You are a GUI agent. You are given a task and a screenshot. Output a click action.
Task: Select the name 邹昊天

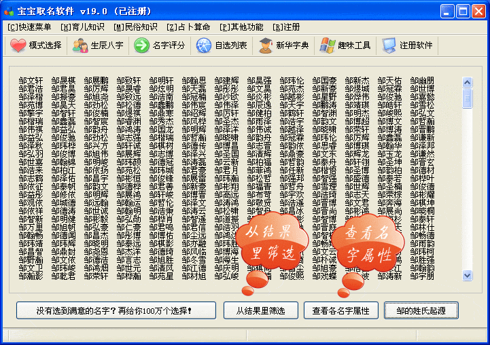[63, 105]
